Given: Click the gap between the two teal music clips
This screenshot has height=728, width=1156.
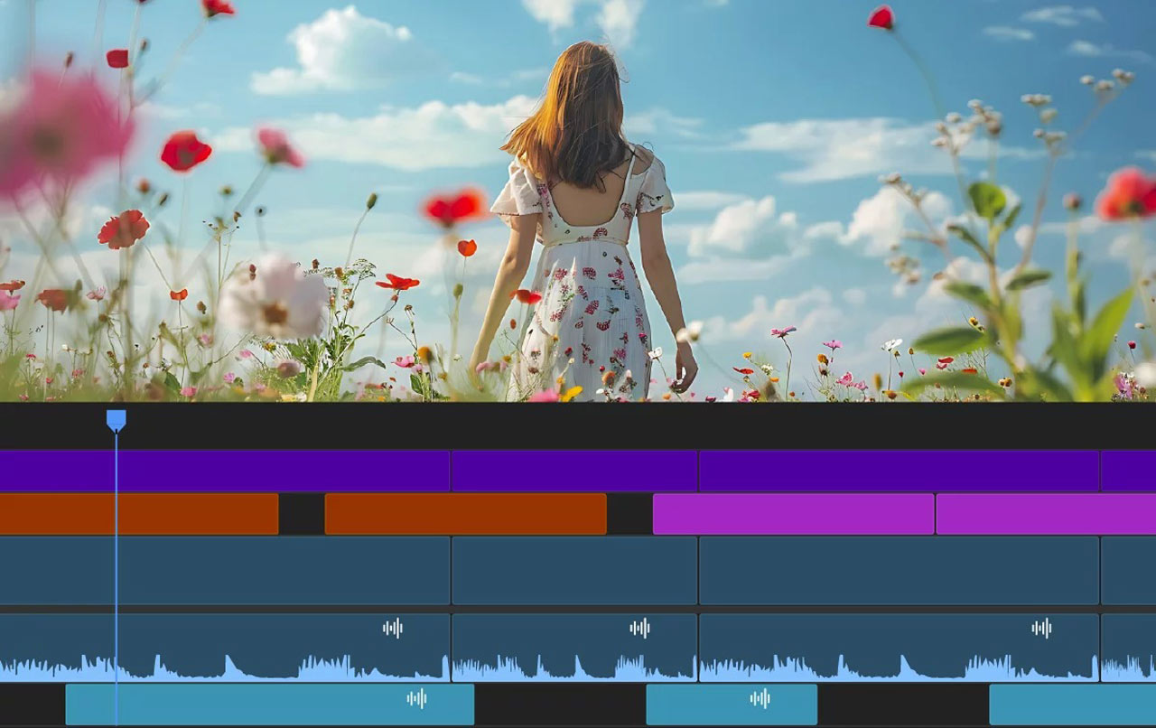Looking at the screenshot, I should pos(560,696).
